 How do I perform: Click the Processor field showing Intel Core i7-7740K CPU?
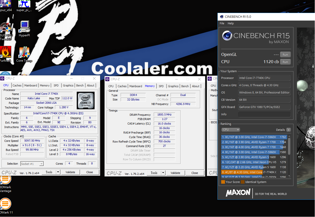[264, 78]
